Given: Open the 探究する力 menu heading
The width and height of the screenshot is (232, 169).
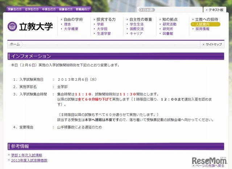Looking at the screenshot, I should tap(106, 19).
